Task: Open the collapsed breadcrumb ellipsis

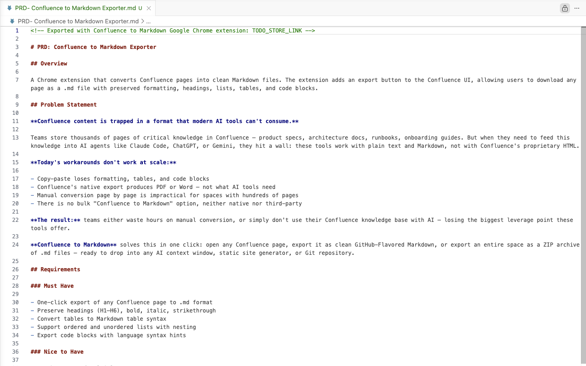Action: coord(150,21)
